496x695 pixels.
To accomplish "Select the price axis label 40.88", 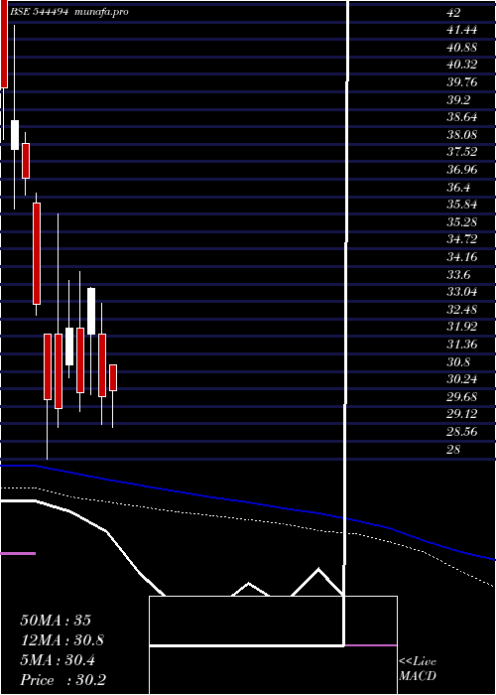I will point(461,47).
